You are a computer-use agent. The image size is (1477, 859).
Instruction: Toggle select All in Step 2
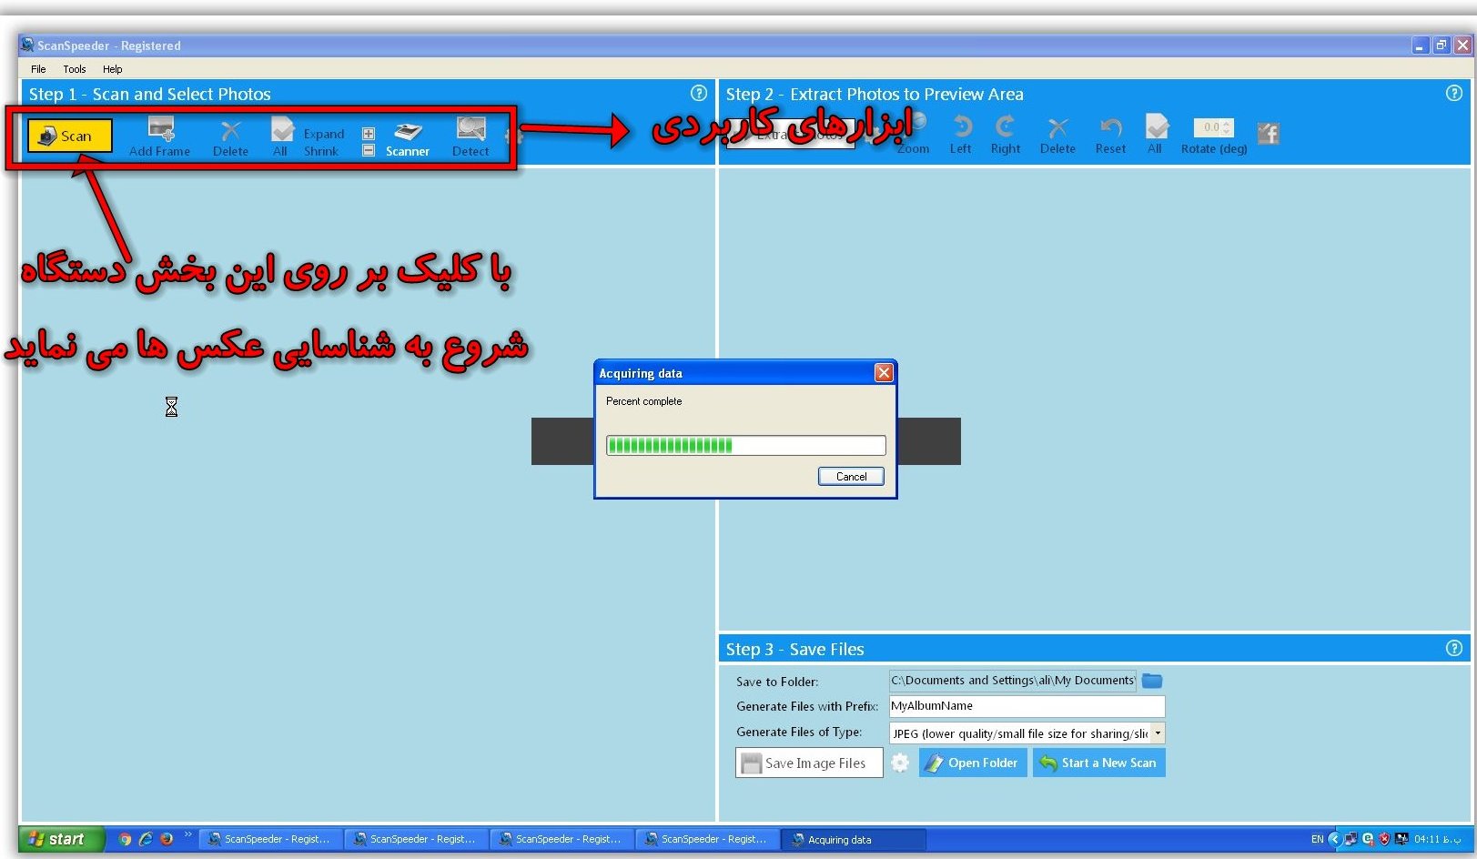click(x=1156, y=134)
